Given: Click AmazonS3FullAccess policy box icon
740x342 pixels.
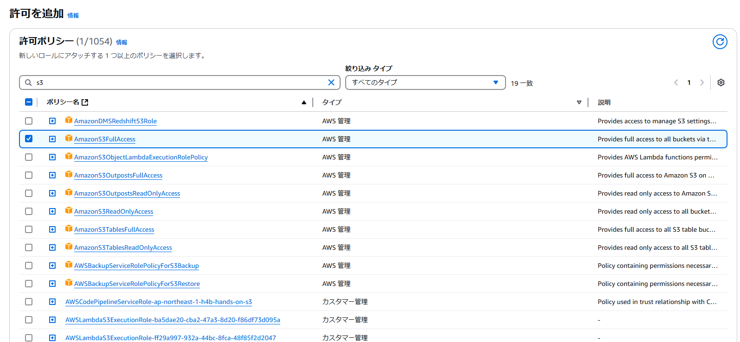Looking at the screenshot, I should [x=69, y=138].
